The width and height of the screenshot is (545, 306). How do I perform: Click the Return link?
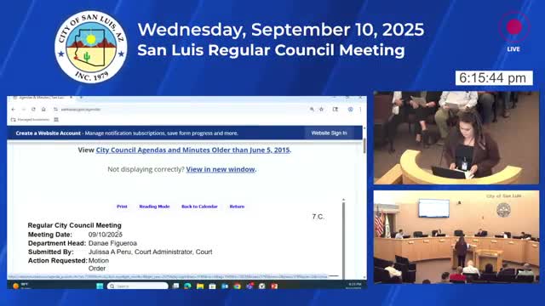237,207
